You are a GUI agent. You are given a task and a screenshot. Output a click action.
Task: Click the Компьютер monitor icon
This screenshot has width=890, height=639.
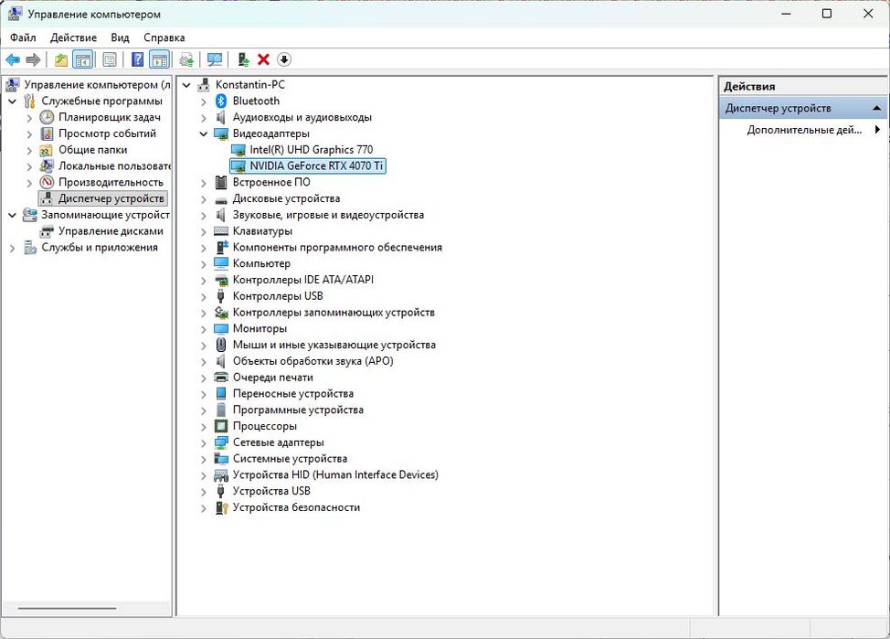pos(221,263)
